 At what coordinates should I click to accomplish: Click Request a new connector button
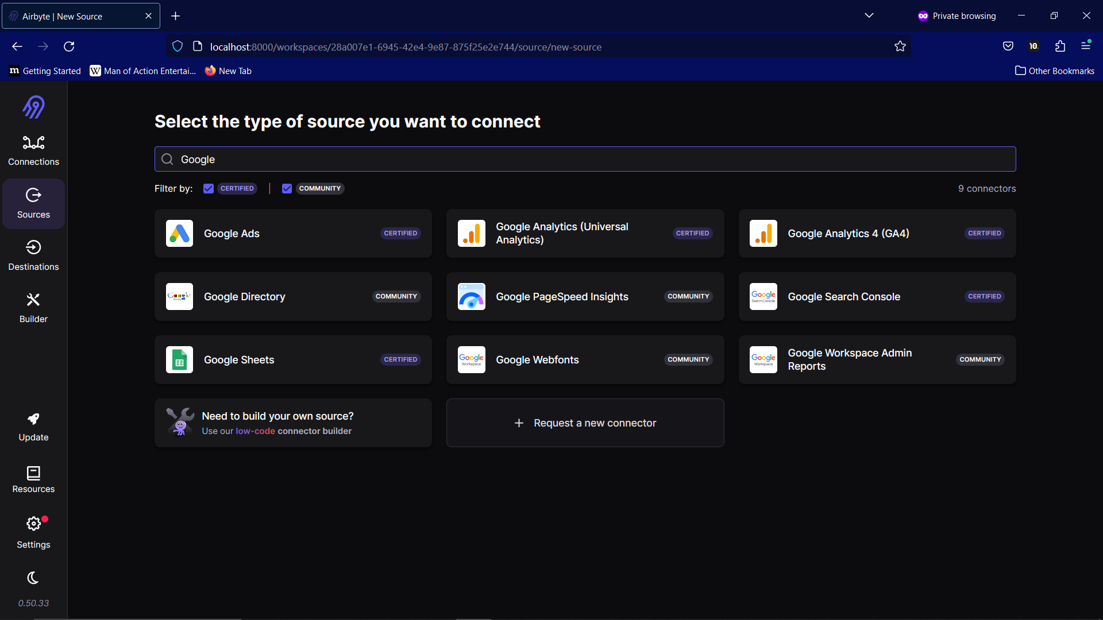585,423
